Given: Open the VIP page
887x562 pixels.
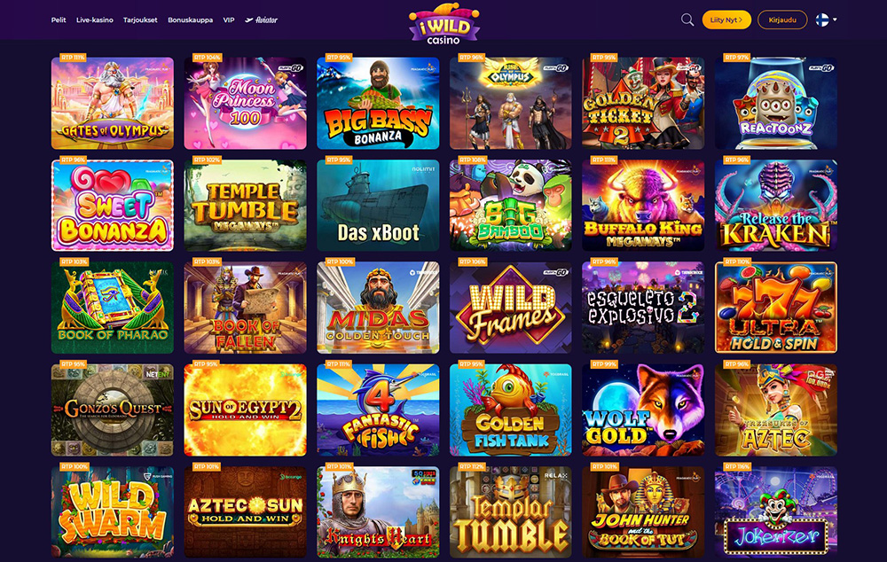Looking at the screenshot, I should [229, 20].
